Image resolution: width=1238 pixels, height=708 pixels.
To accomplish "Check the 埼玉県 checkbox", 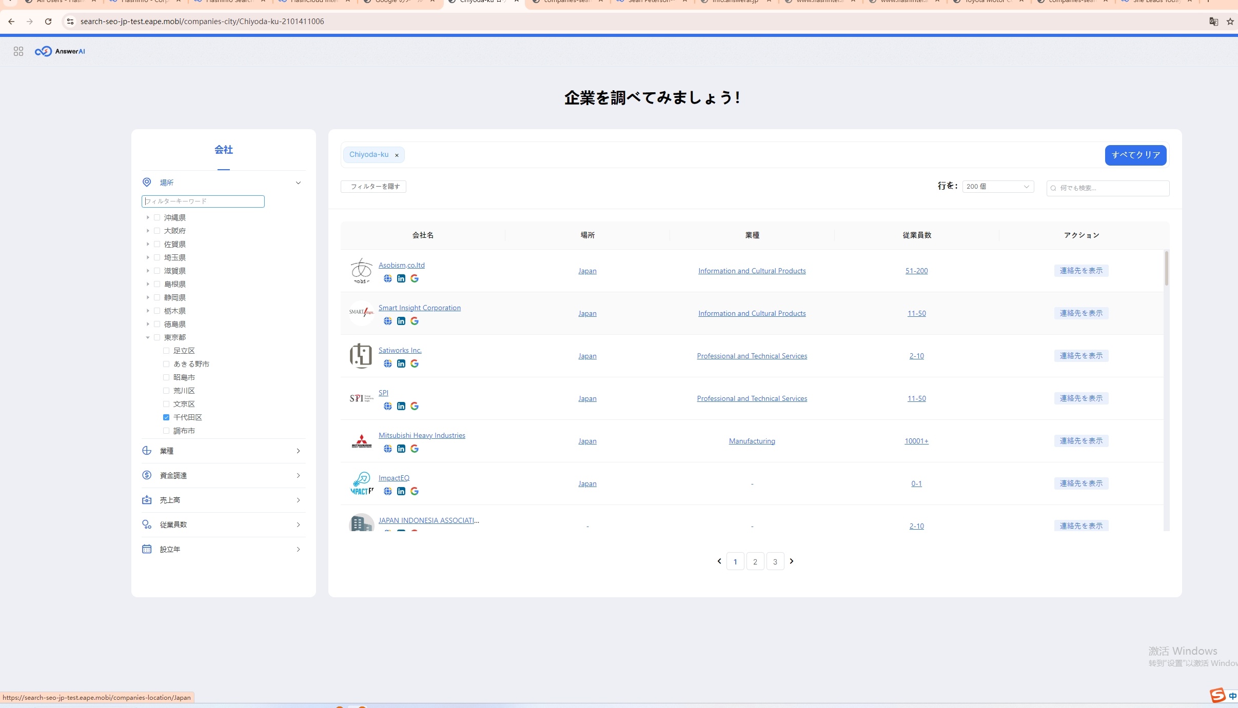I will 157,257.
